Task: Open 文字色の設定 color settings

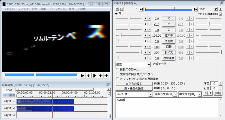Action: click(x=134, y=84)
